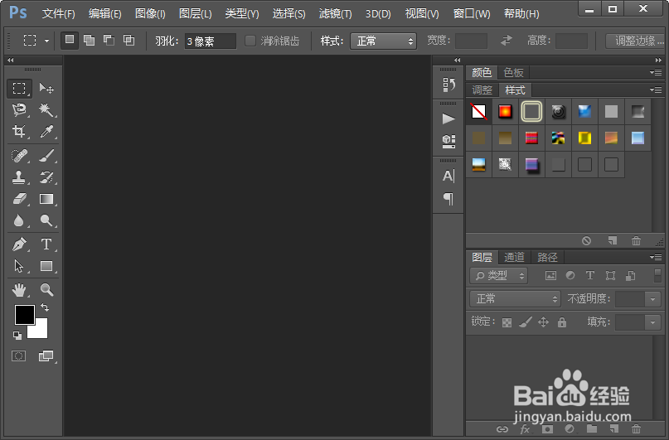Select the Dodge tool
The height and width of the screenshot is (440, 669).
tap(46, 220)
